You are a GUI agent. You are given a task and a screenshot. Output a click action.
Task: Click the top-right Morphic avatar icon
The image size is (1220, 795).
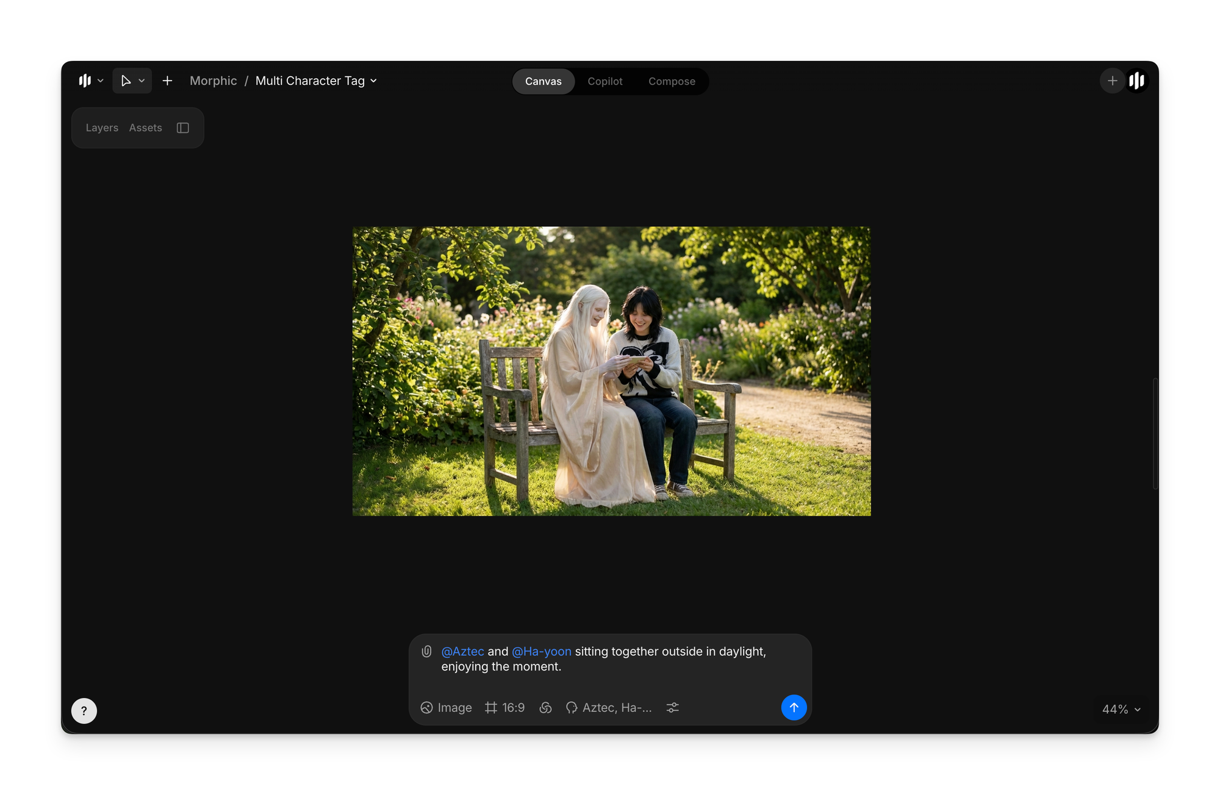(x=1136, y=81)
